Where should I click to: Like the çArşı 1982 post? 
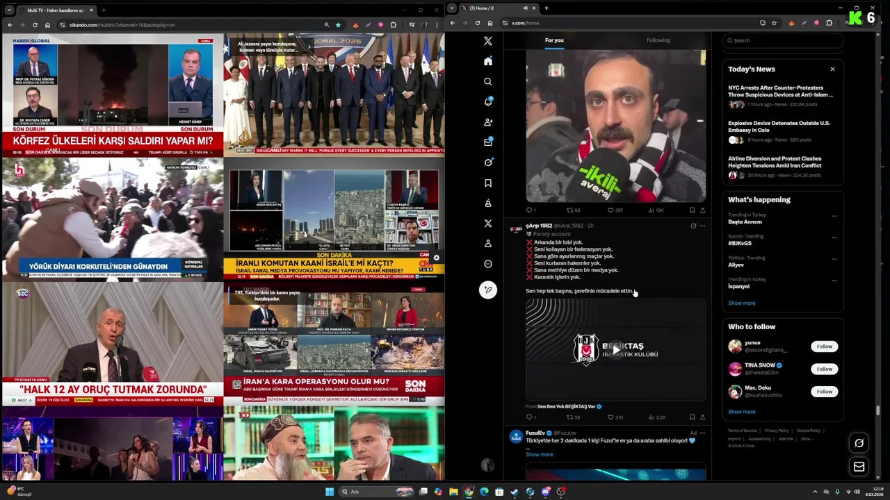[x=615, y=417]
